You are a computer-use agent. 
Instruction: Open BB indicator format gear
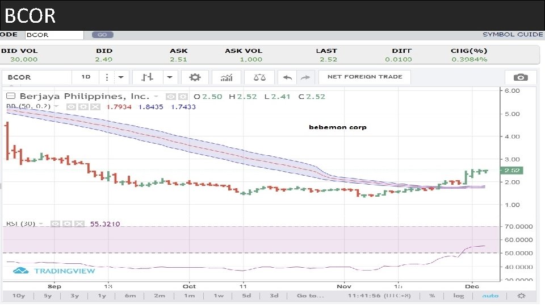tap(83, 107)
